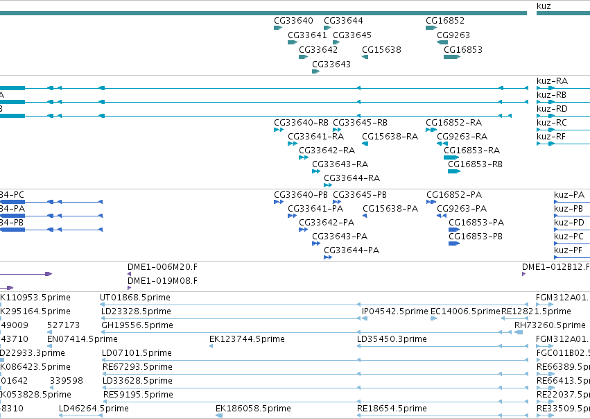The width and height of the screenshot is (590, 419).
Task: Select the CG33645 gene arrow glyph
Action: click(336, 42)
